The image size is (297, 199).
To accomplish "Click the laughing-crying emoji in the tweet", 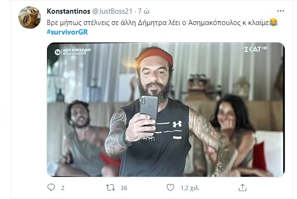I will tap(273, 22).
